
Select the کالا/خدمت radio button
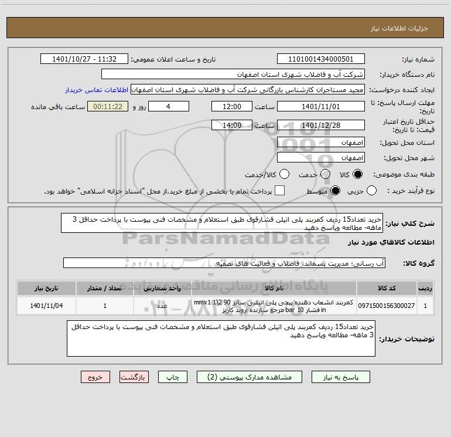tap(284, 174)
